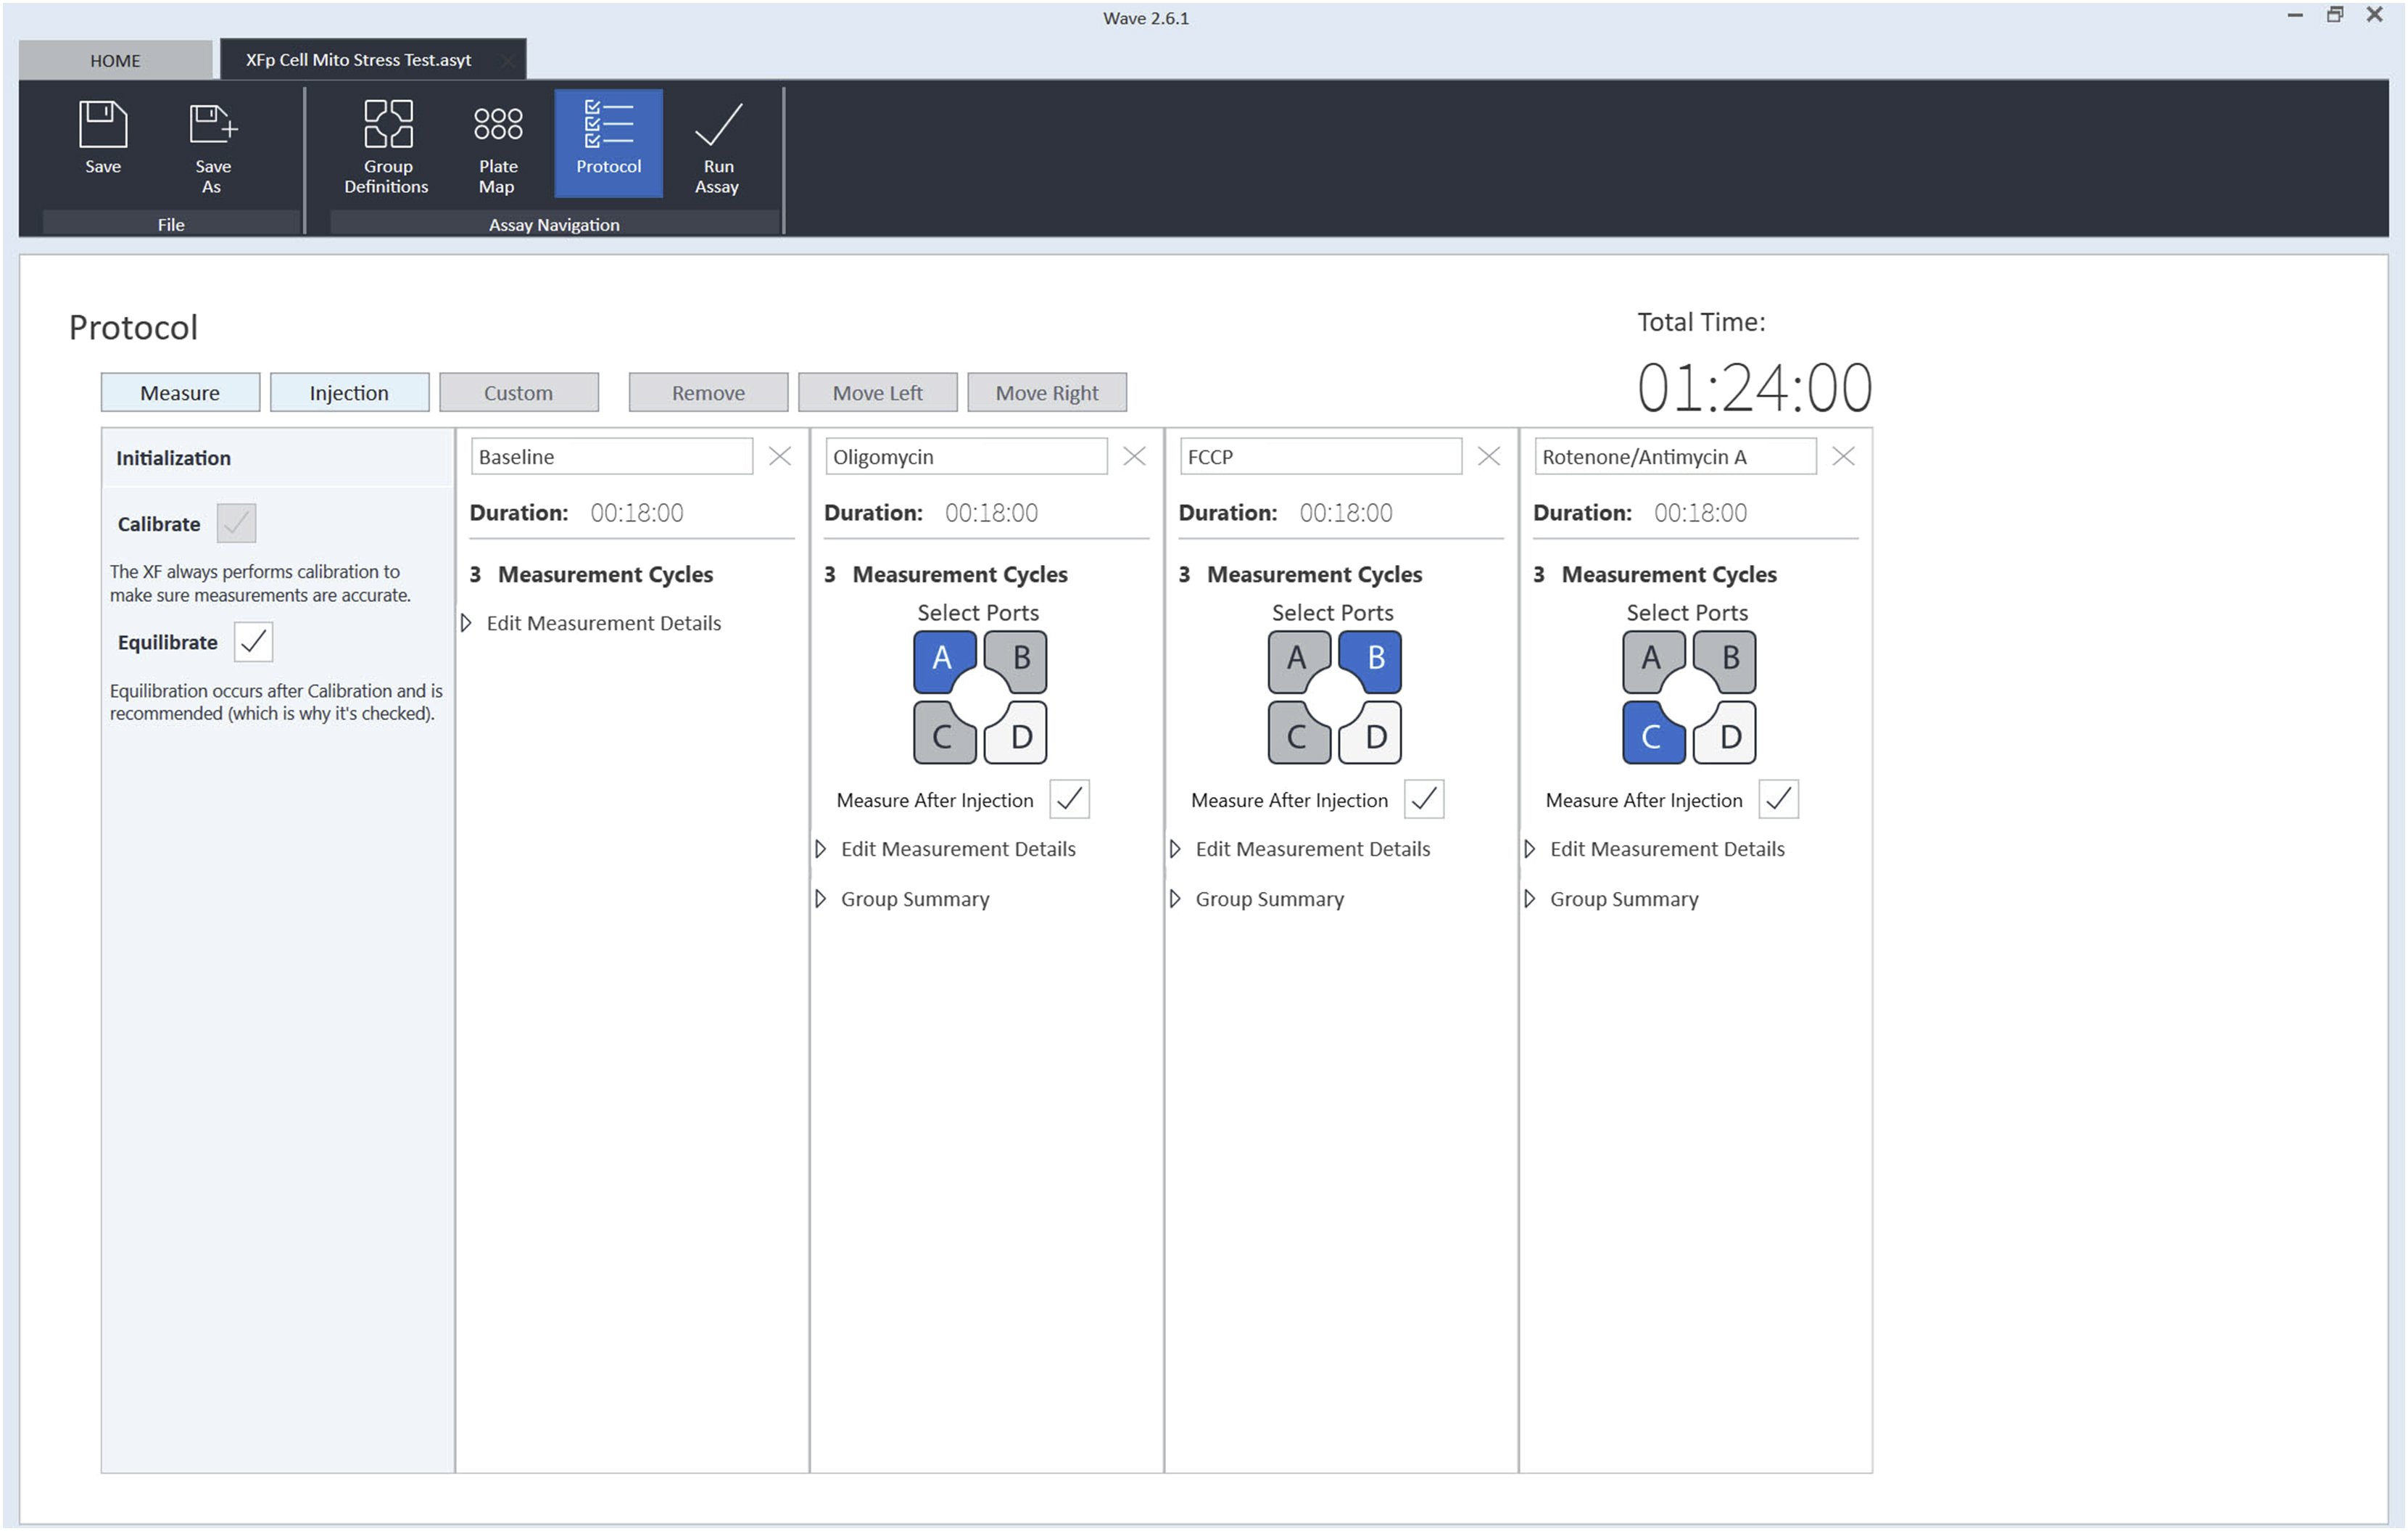The height and width of the screenshot is (1531, 2408).
Task: Select XFp Cell Mito Stress Test tab
Action: pos(358,60)
